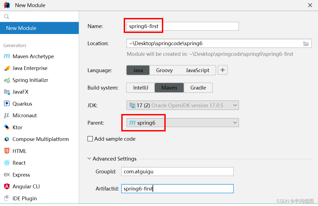Click the ArtifactId field

[x=177, y=189]
